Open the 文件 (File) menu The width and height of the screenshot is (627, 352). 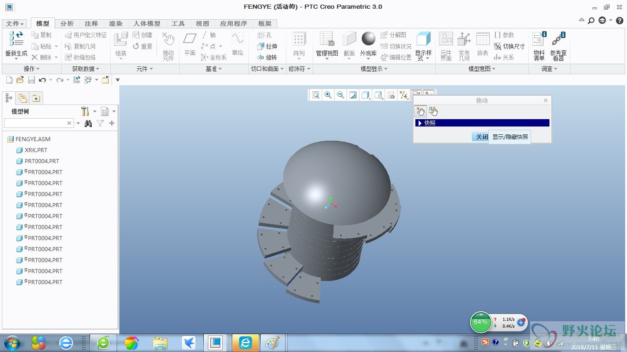click(15, 23)
